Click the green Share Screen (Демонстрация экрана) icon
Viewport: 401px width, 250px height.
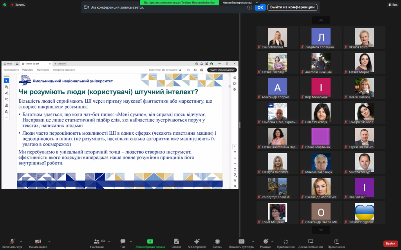tap(150, 241)
